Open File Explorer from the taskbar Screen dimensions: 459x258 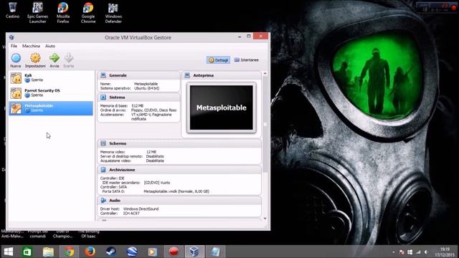[48, 252]
